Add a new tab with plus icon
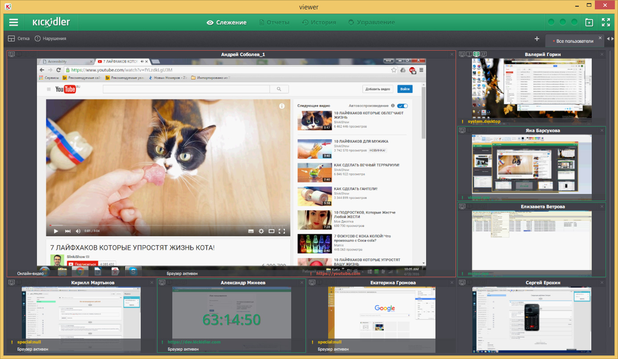This screenshot has width=618, height=359. coord(537,39)
